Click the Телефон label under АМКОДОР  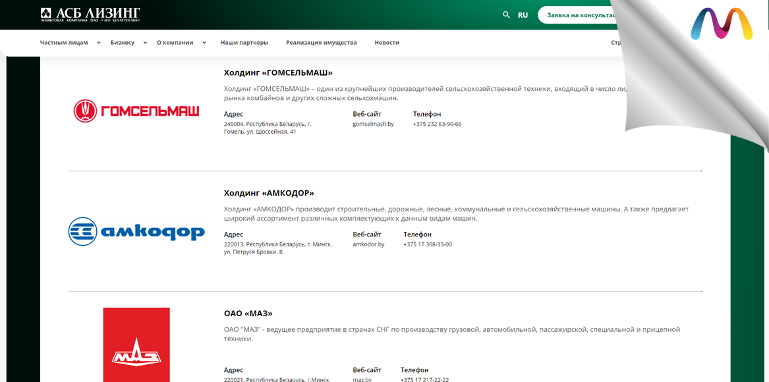(x=417, y=234)
